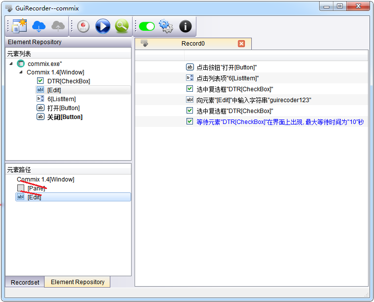Click checkbox icon of first 选中复选框 step
This screenshot has width=374, height=302.
pyautogui.click(x=189, y=89)
